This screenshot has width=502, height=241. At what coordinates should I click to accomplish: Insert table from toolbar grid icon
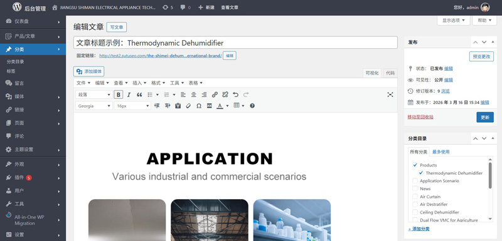tap(237, 106)
